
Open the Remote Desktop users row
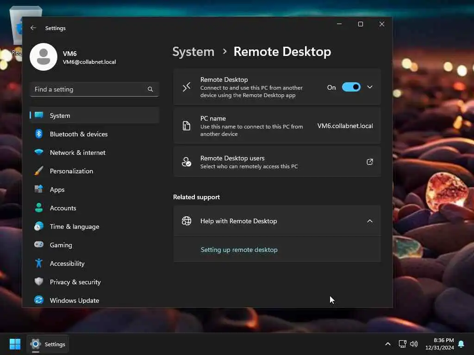(x=277, y=162)
